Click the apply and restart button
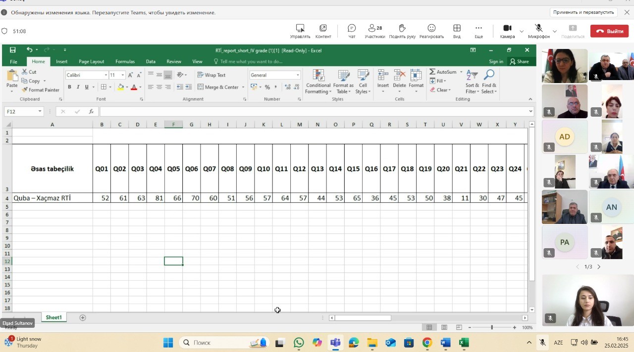This screenshot has width=634, height=352. coord(583,12)
